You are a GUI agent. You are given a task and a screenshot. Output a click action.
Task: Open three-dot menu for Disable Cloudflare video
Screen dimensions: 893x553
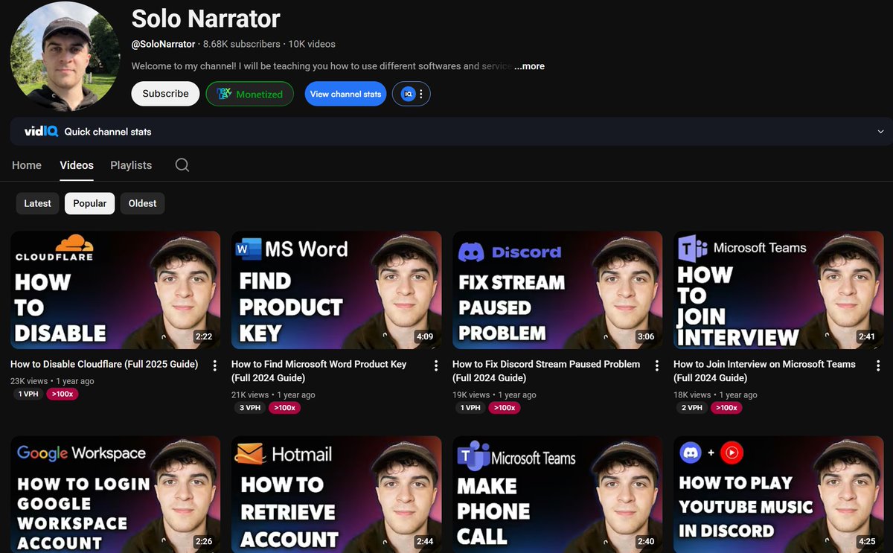tap(214, 365)
